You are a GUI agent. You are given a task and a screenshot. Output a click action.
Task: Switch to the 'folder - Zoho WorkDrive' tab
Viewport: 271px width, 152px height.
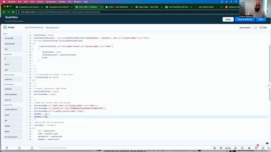pyautogui.click(x=119, y=7)
